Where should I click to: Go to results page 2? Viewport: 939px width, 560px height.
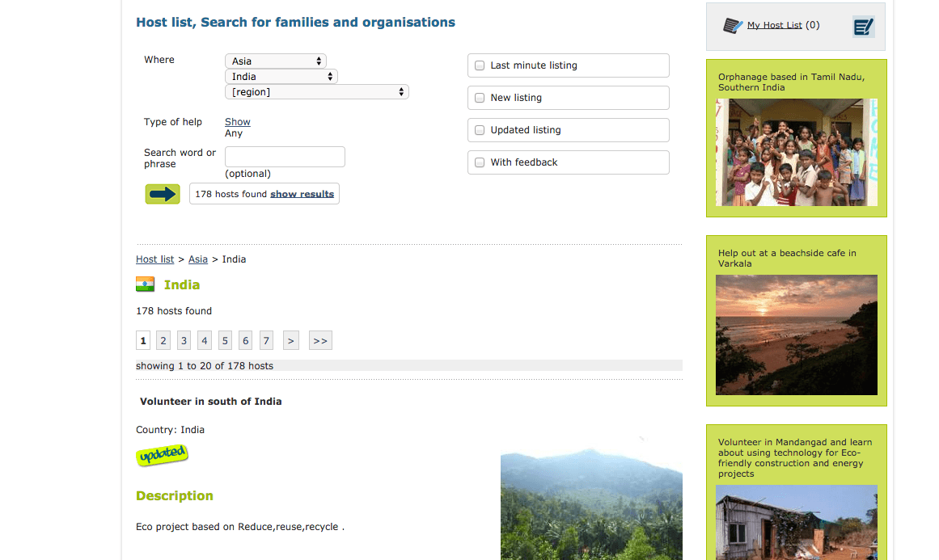[163, 341]
